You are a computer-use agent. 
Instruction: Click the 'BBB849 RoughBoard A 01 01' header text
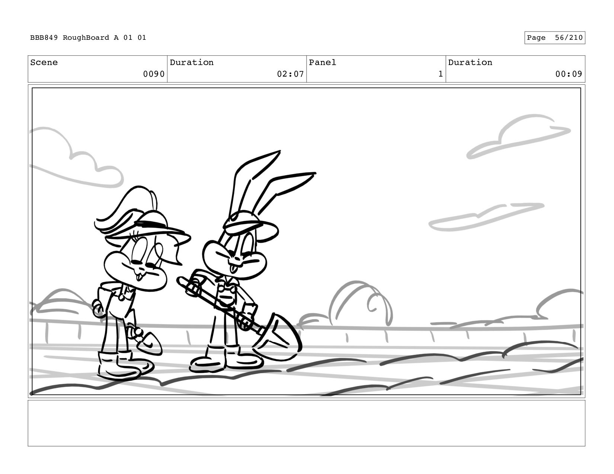pos(88,38)
